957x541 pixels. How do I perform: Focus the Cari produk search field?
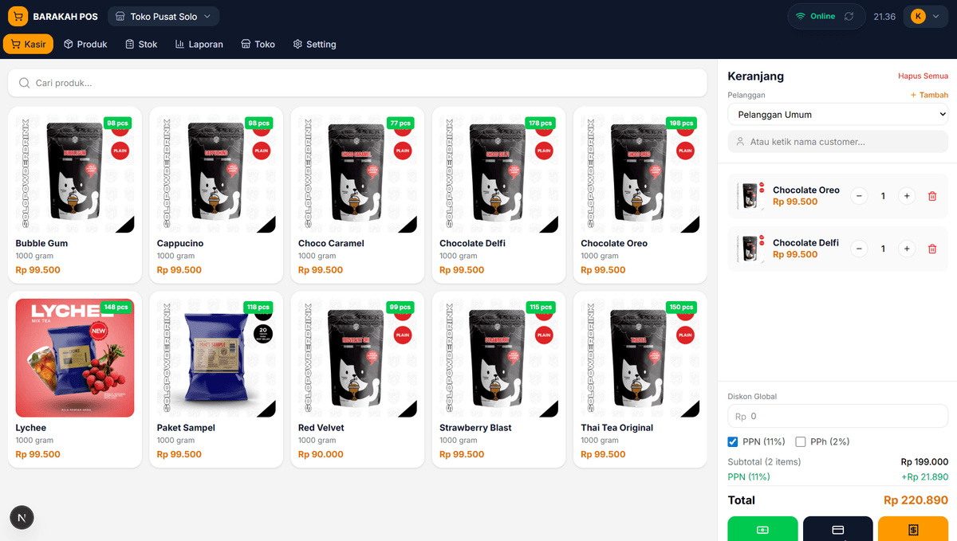click(x=357, y=83)
